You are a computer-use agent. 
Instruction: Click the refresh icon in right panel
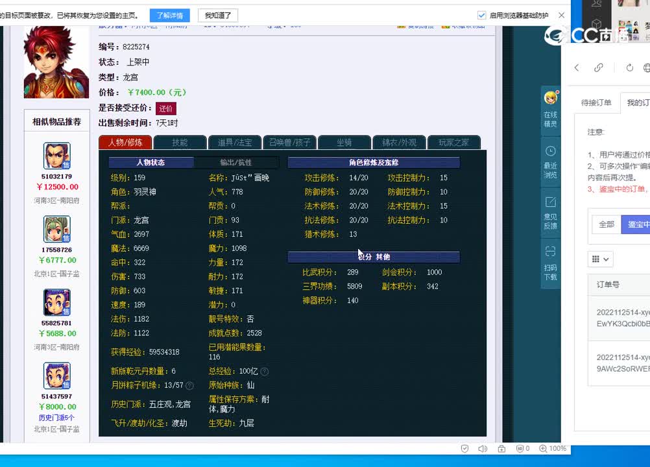[630, 67]
